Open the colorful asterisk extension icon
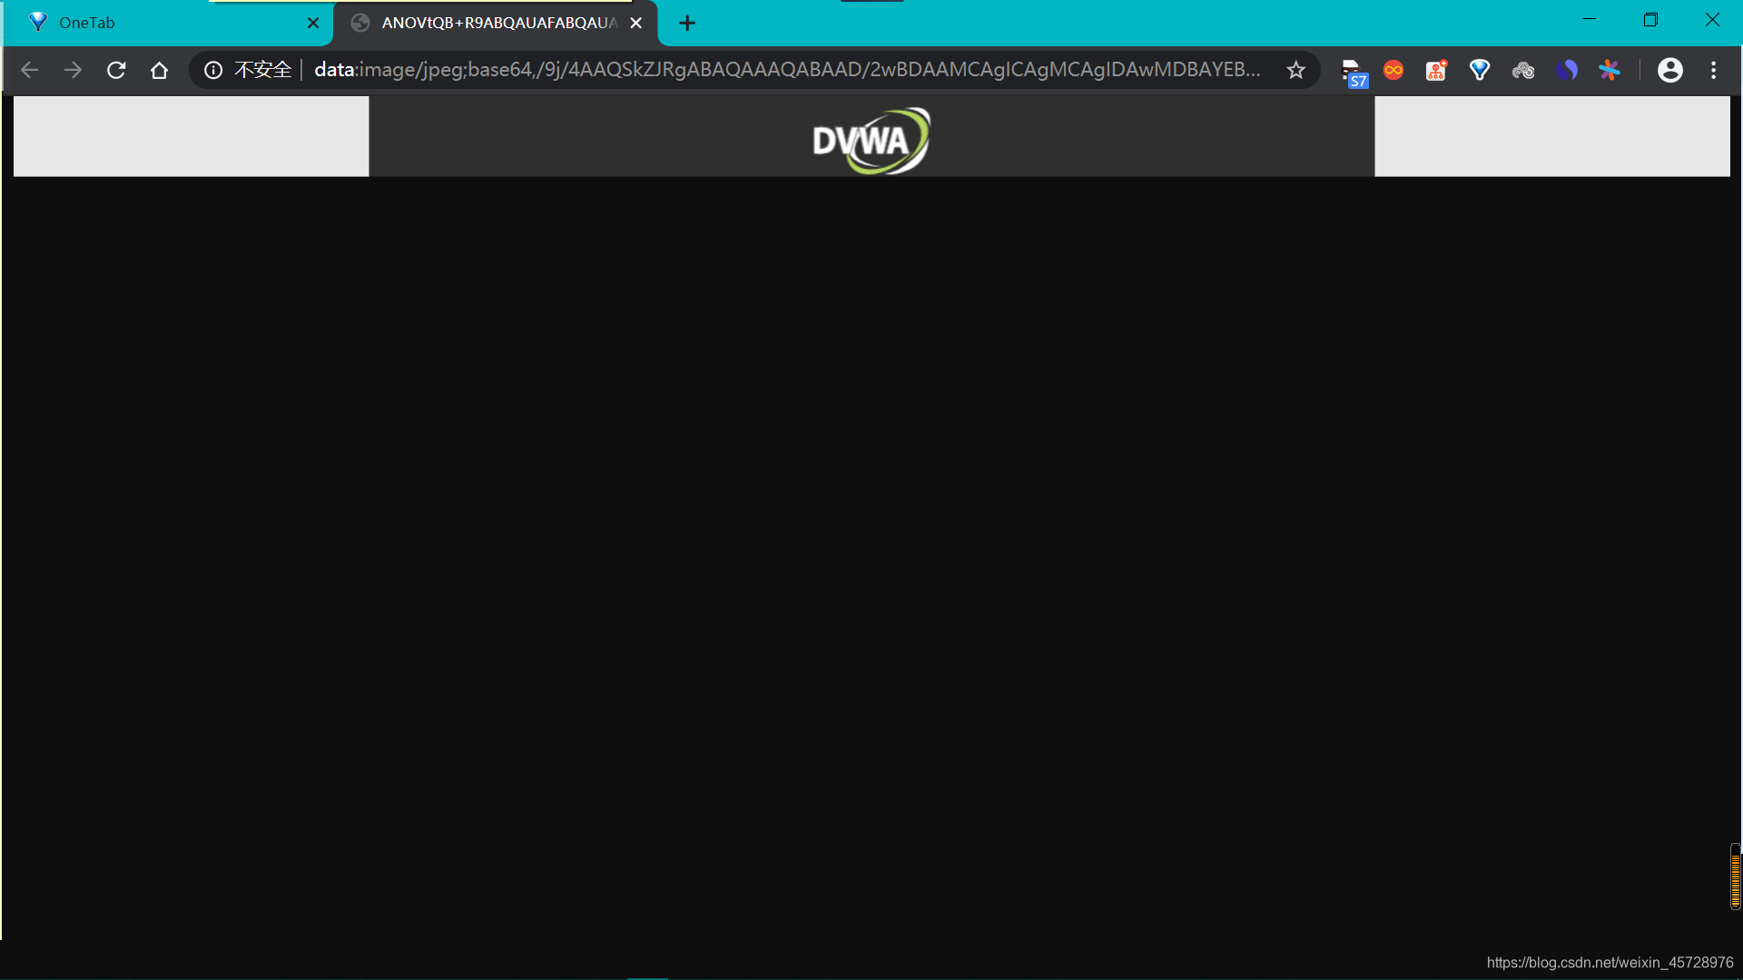This screenshot has width=1743, height=980. (x=1610, y=70)
